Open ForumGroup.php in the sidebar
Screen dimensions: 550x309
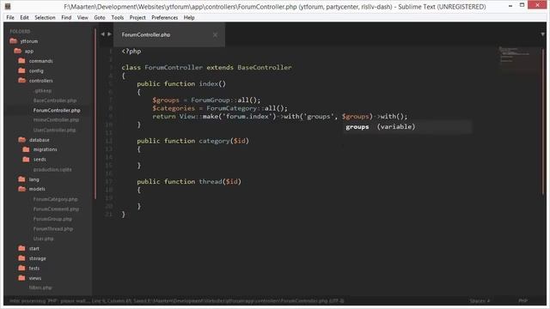52,219
